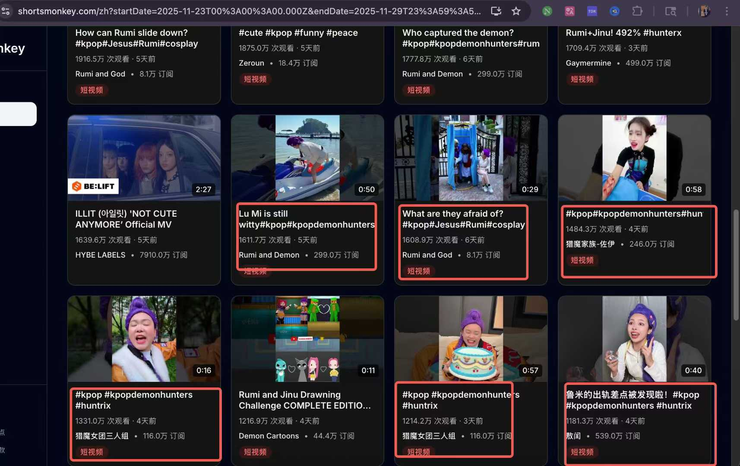Click 短视频 tag on Zeroun's video card
This screenshot has width=740, height=466.
(255, 79)
